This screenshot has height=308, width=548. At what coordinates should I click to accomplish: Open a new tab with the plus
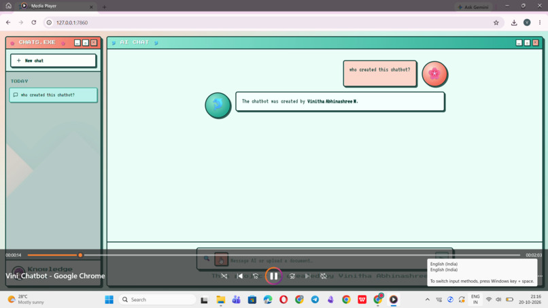(x=104, y=7)
